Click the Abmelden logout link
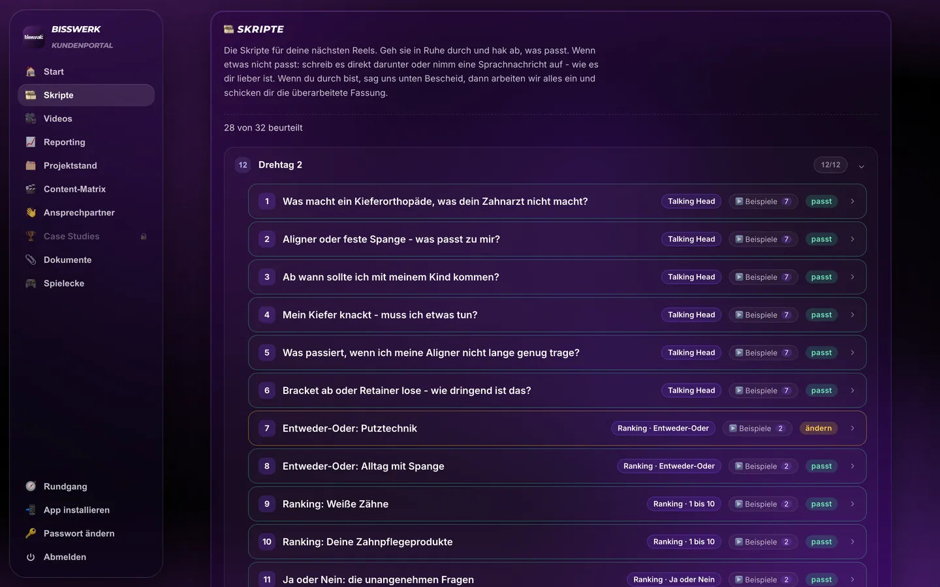 coord(86,557)
